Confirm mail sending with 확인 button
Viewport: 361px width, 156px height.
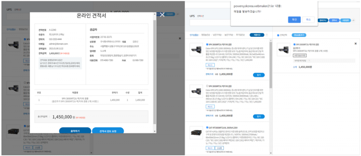pyautogui.click(x=294, y=20)
